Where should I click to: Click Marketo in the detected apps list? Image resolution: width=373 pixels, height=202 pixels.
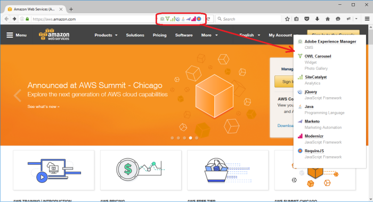click(x=312, y=121)
